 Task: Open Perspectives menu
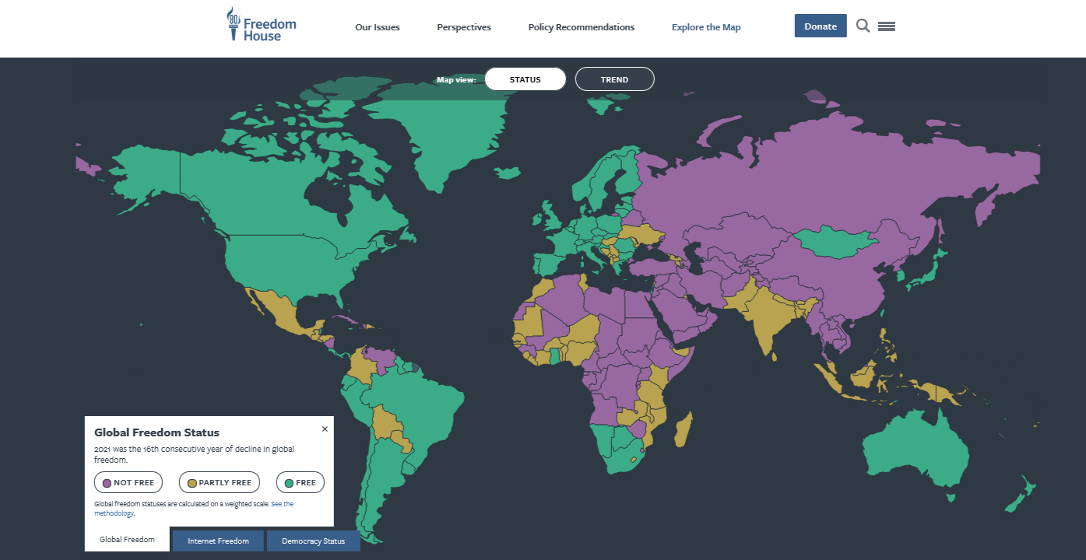tap(464, 27)
